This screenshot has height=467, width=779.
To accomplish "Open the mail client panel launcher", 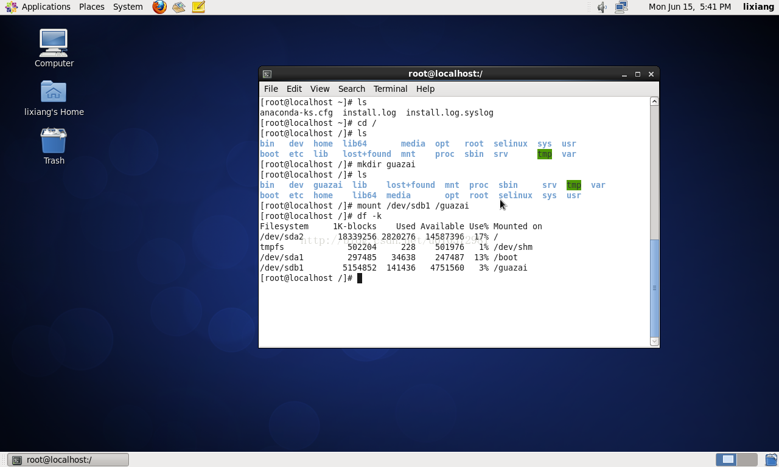I will pyautogui.click(x=178, y=7).
